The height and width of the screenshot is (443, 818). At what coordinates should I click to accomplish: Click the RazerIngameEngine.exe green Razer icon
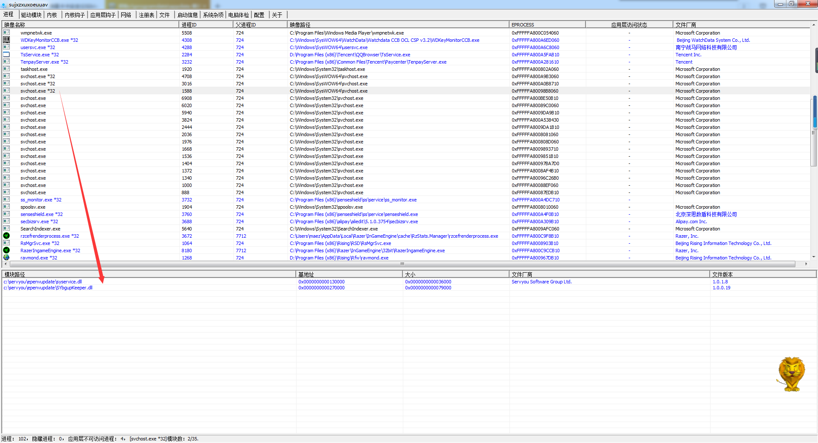click(x=6, y=250)
